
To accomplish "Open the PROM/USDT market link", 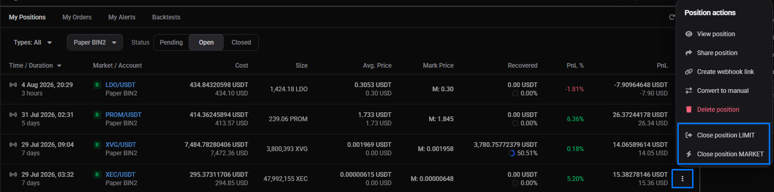I will [124, 114].
